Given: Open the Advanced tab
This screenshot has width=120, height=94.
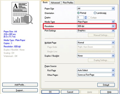Looking at the screenshot, I should [55, 3].
